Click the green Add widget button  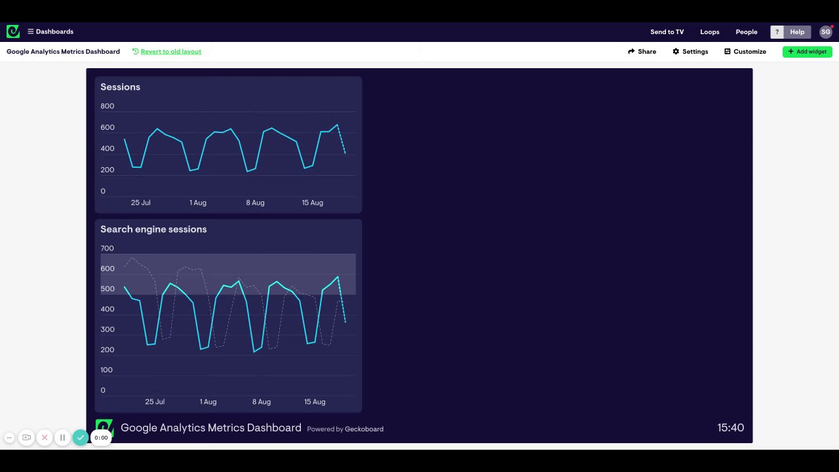click(x=808, y=51)
